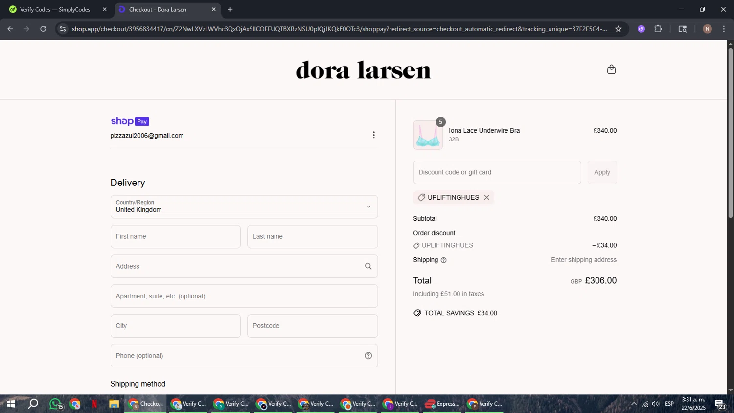
Task: Click the City field
Action: [176, 326]
